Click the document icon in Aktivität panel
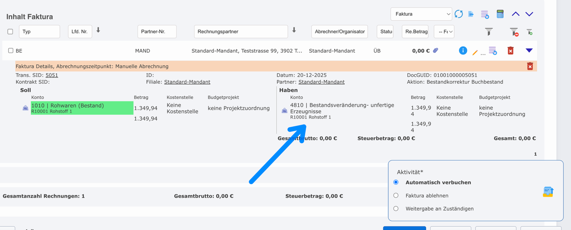Viewport: 571px width, 230px height. (x=548, y=192)
